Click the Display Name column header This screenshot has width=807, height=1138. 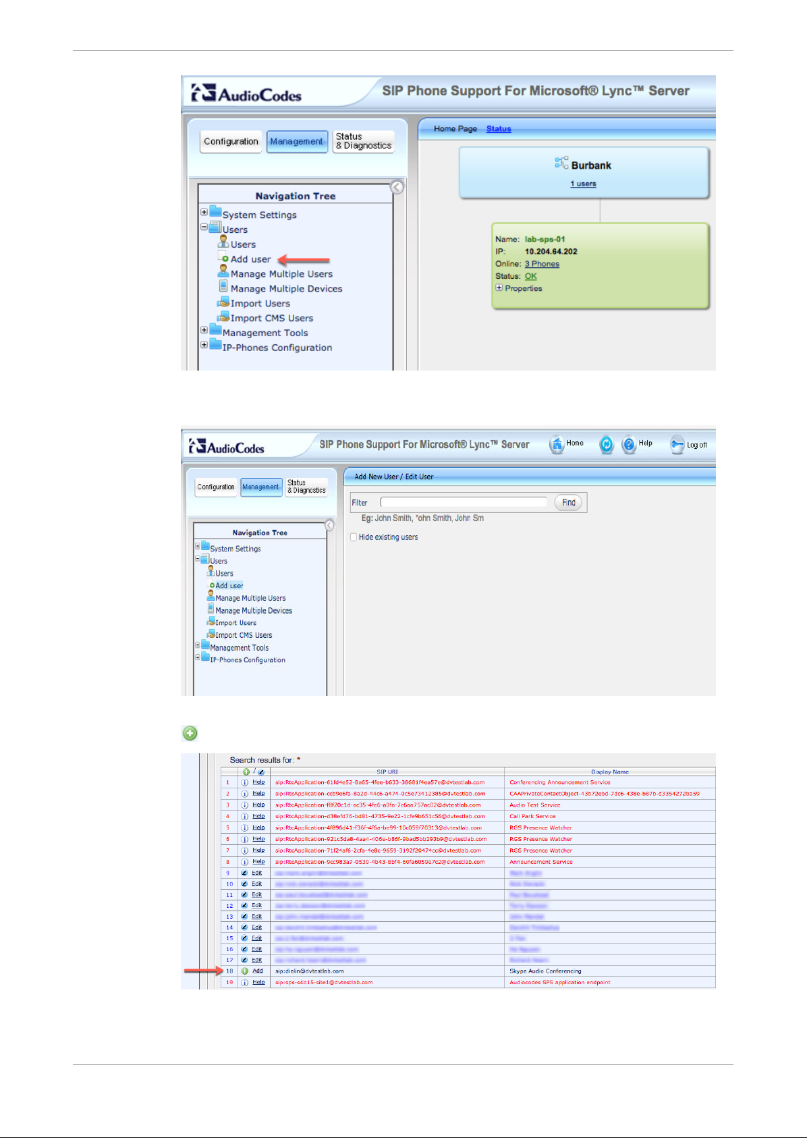(610, 771)
